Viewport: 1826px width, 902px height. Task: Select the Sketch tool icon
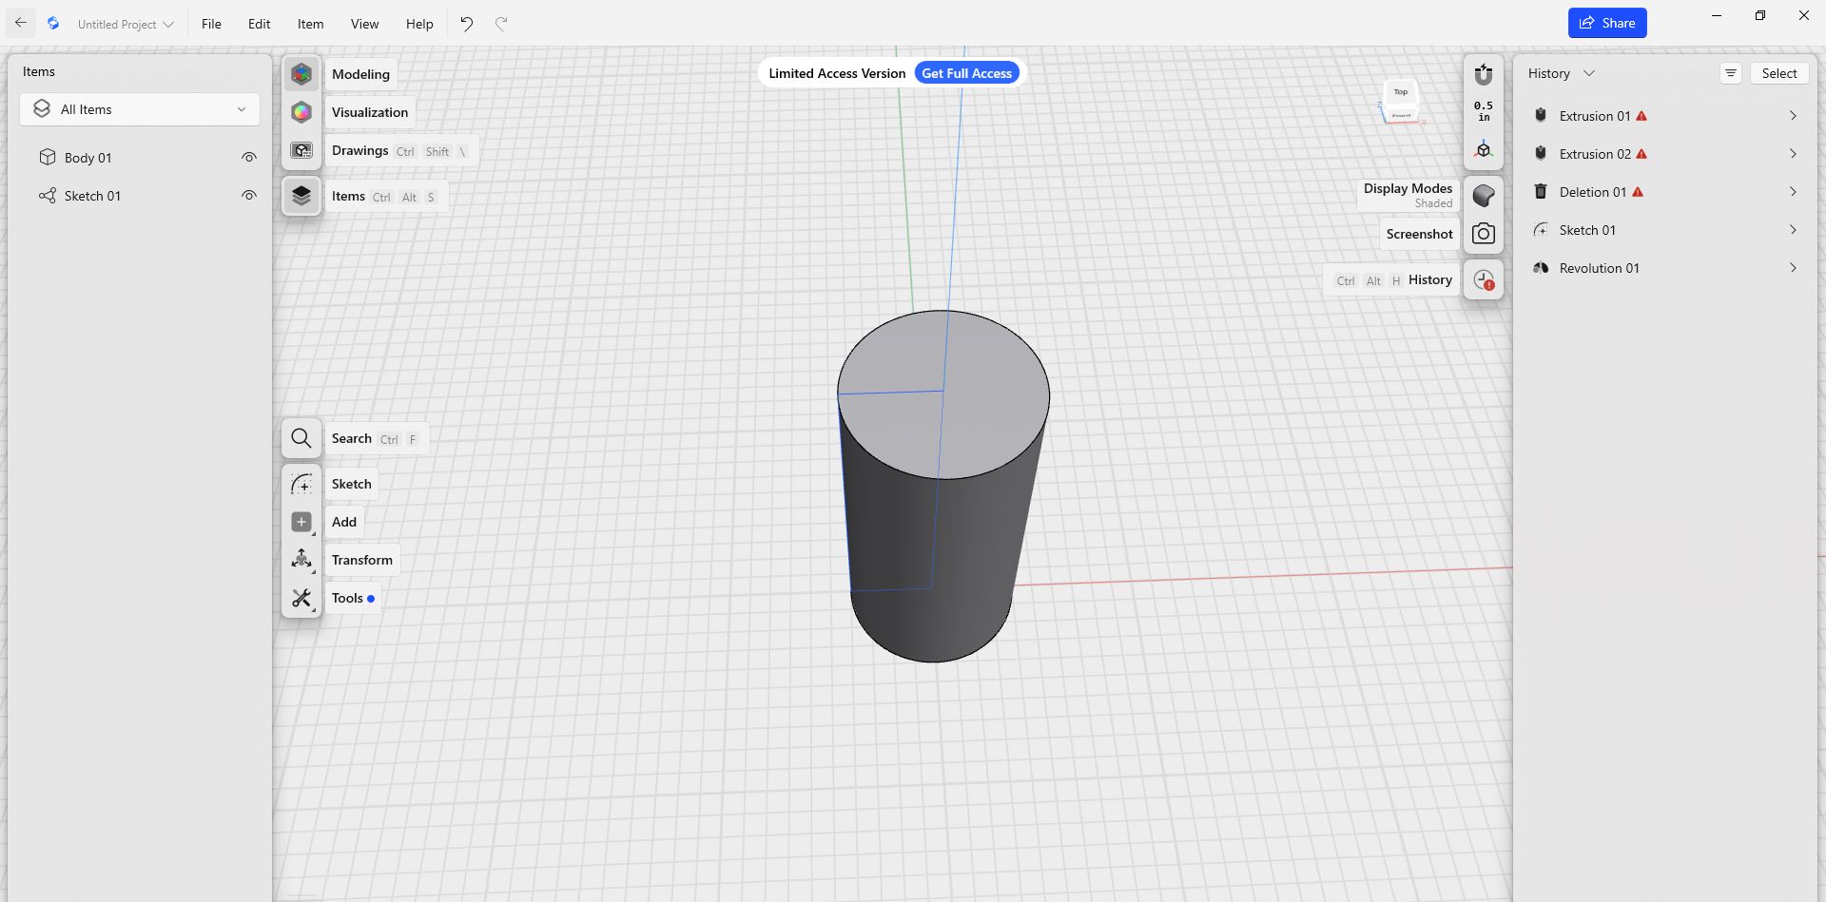pyautogui.click(x=301, y=484)
